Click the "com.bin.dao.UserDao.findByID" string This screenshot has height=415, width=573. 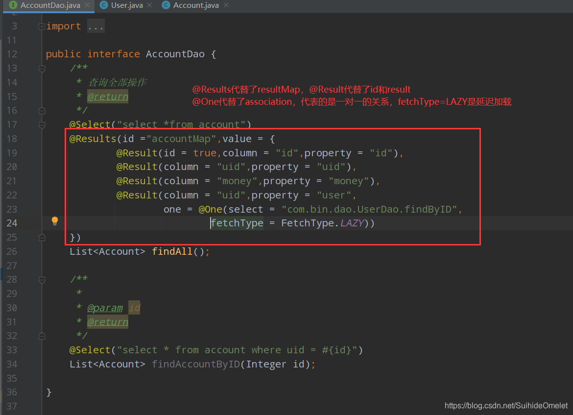coord(369,210)
